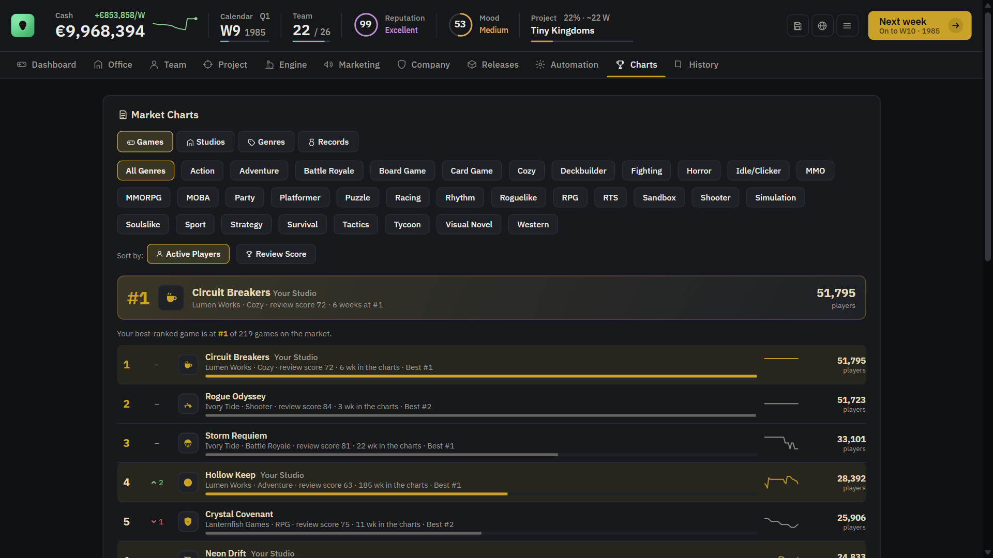This screenshot has height=558, width=993.
Task: Sort charts by Review Score
Action: coord(276,254)
